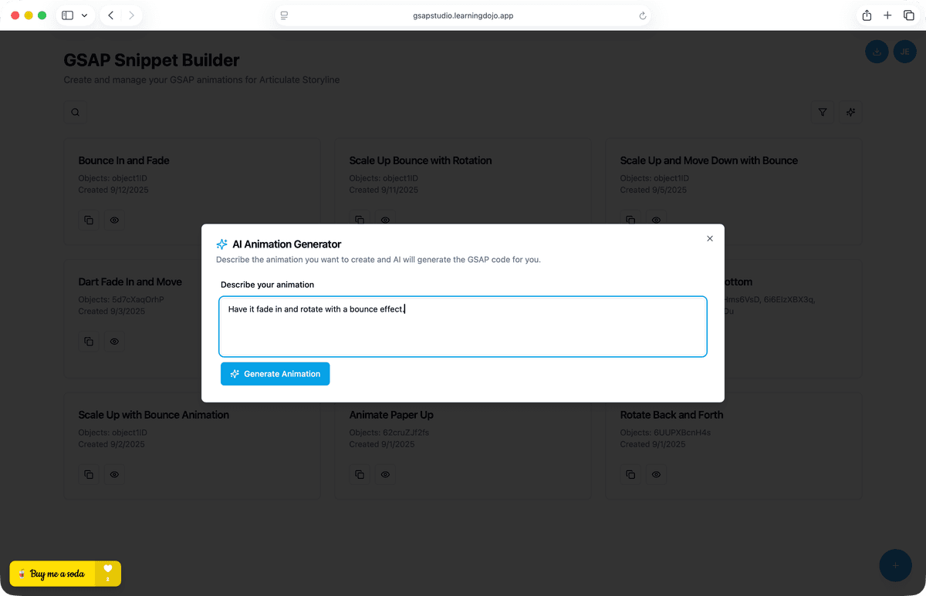The width and height of the screenshot is (926, 596).
Task: Click the Generate Animation button
Action: [x=275, y=374]
